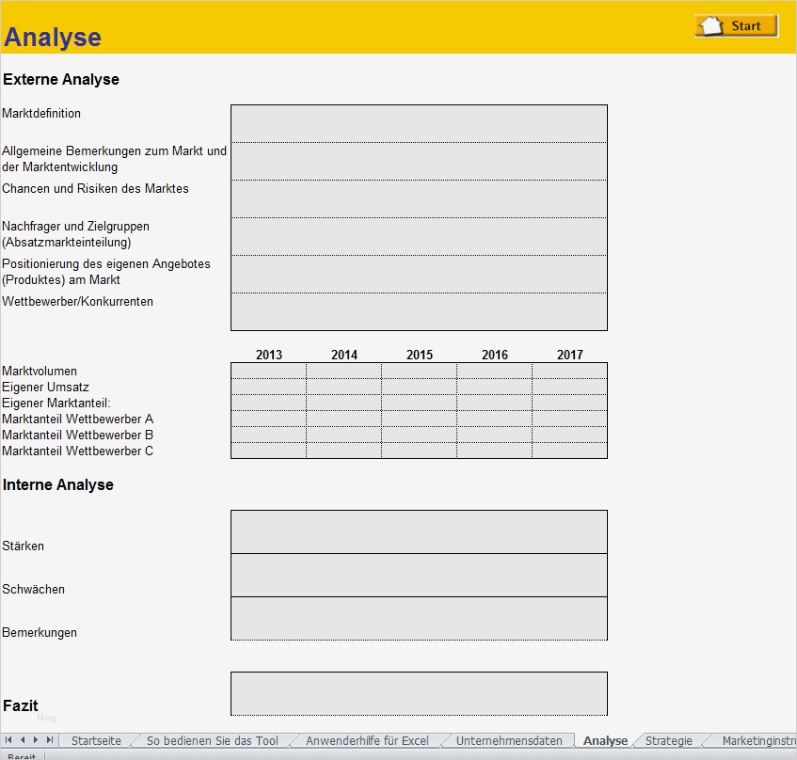Click the Schwächen input field
Image resolution: width=797 pixels, height=760 pixels.
pos(419,575)
